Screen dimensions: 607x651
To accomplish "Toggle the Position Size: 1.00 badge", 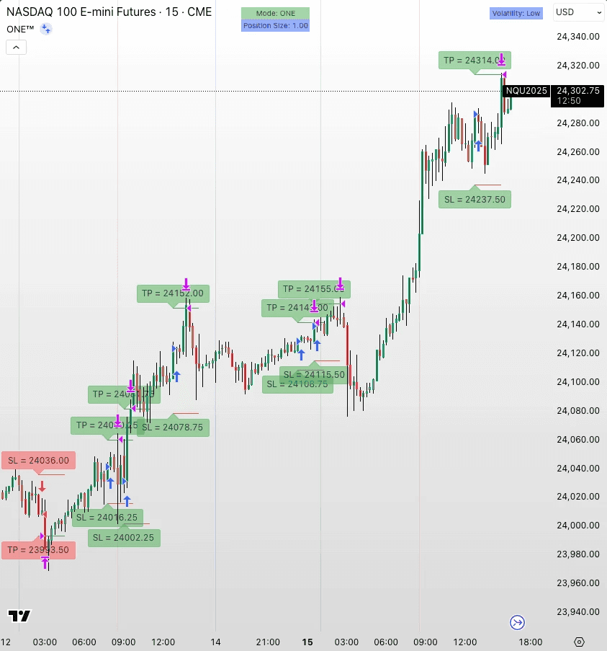I will [x=275, y=25].
